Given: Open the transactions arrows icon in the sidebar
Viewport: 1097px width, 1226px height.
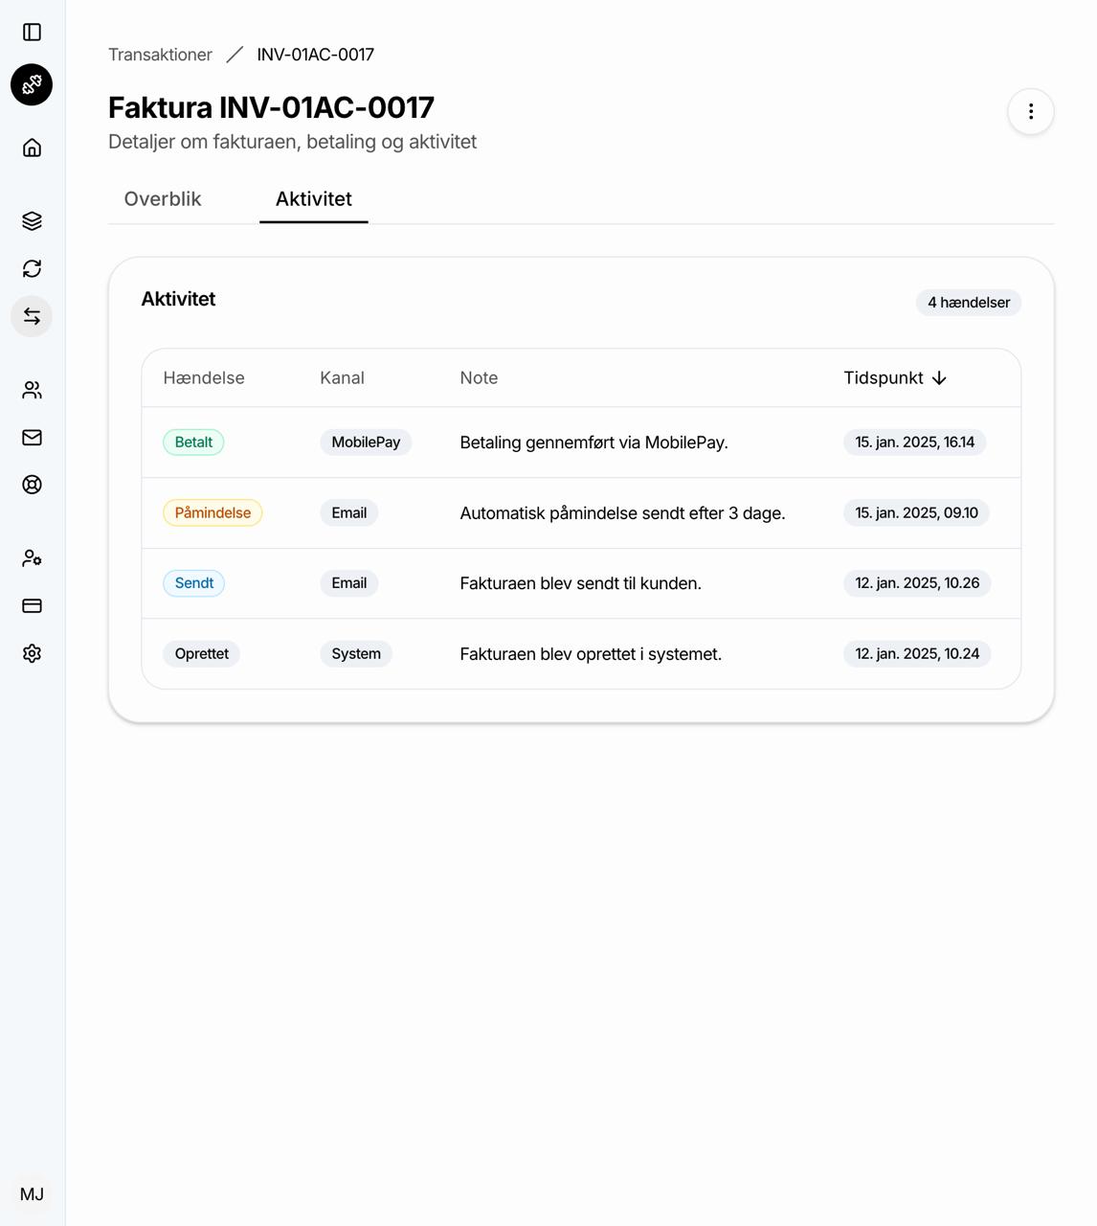Looking at the screenshot, I should [x=33, y=316].
